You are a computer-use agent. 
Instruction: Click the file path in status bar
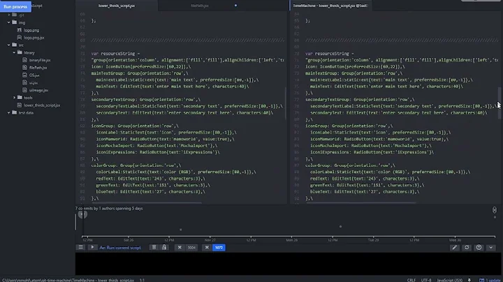[x=68, y=280]
